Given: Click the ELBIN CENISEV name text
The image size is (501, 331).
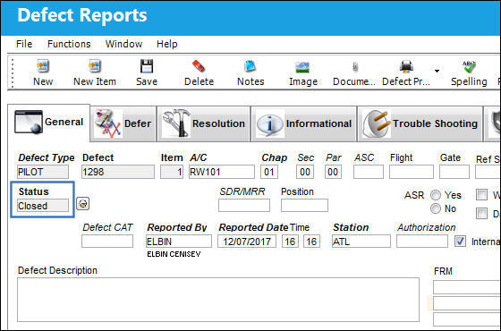Looking at the screenshot, I should point(174,254).
